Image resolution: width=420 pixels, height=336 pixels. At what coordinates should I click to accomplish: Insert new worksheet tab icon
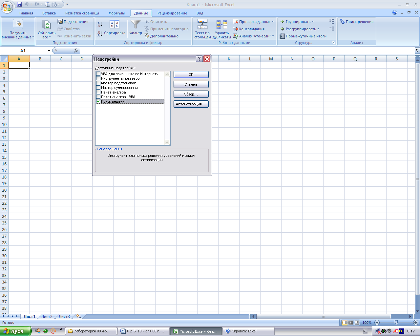tap(79, 316)
